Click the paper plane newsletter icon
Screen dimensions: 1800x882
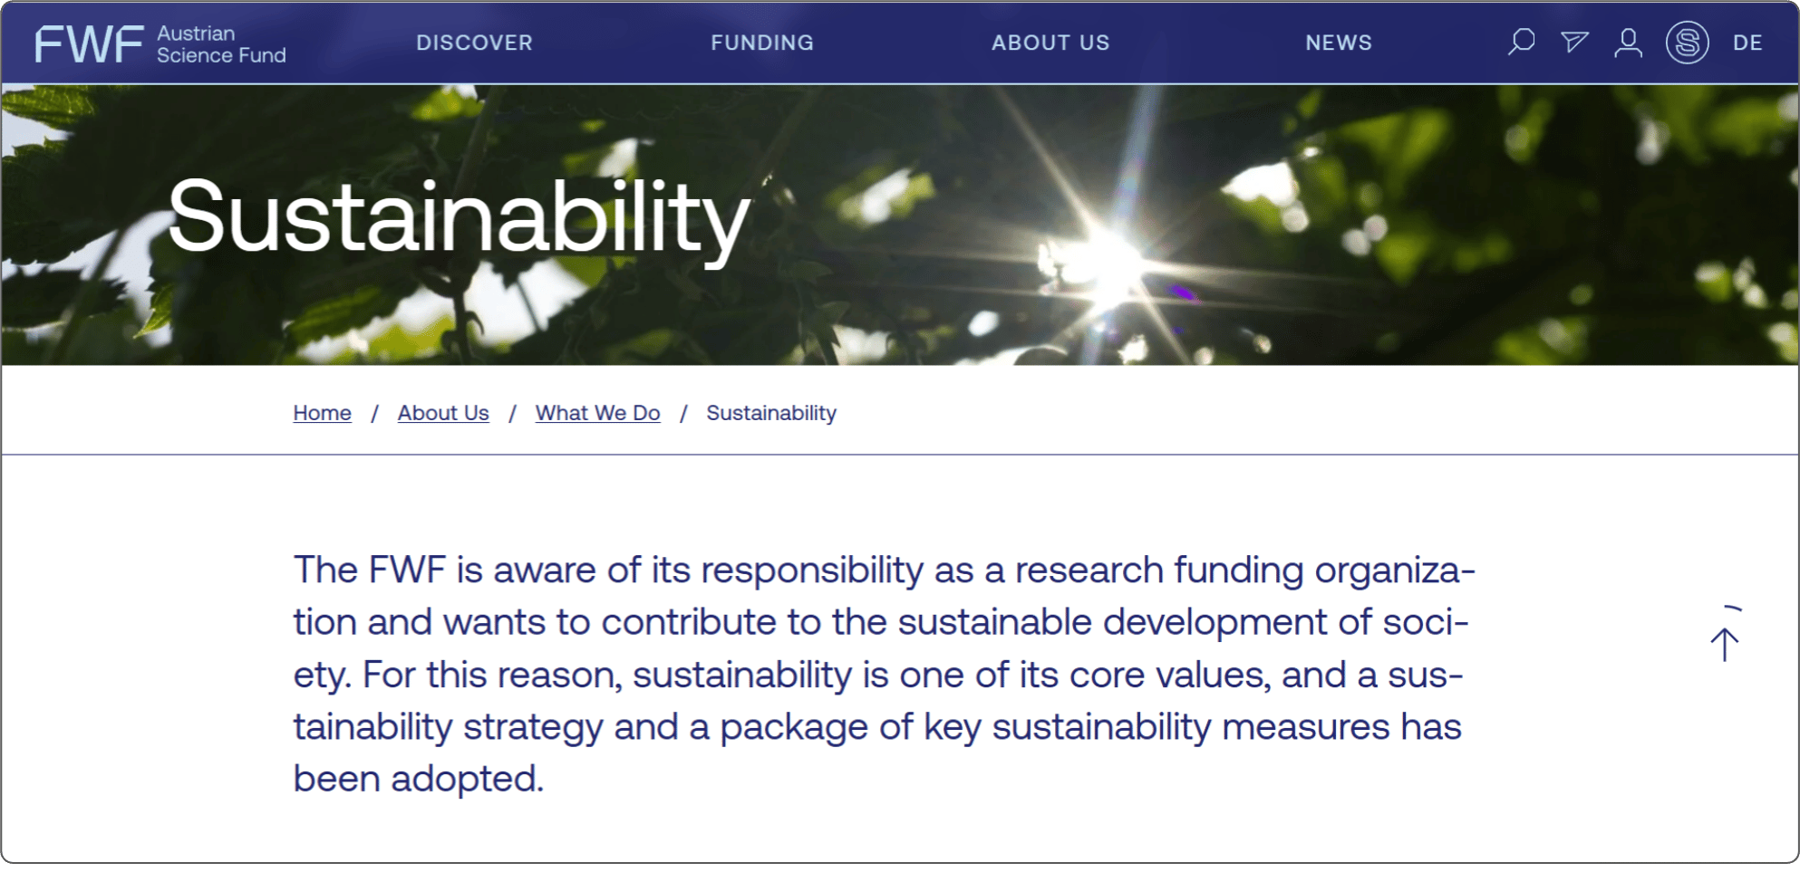coord(1574,42)
